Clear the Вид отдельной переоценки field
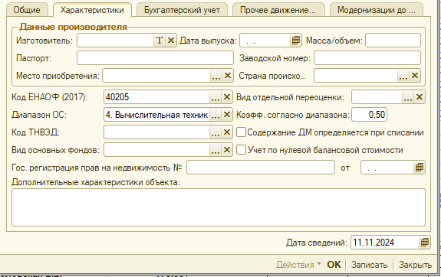This screenshot has width=441, height=277. [x=419, y=97]
